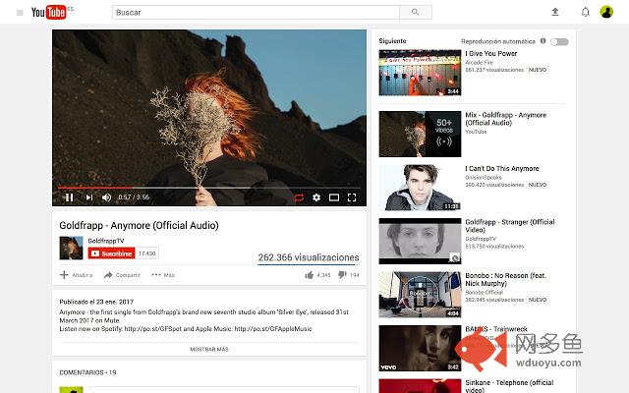Toggle the red loop repeat icon
629x393 pixels.
[x=299, y=197]
